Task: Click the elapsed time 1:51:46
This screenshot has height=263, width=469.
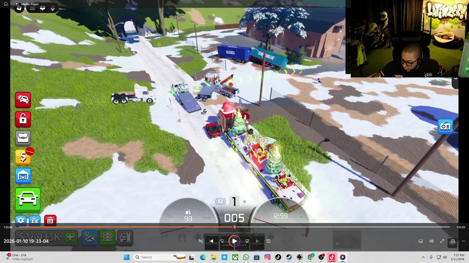Action: [8, 227]
